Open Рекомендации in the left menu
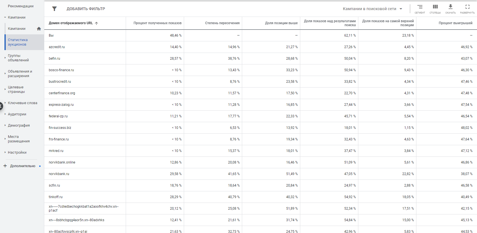Screen dimensions: 477x233 [21, 6]
